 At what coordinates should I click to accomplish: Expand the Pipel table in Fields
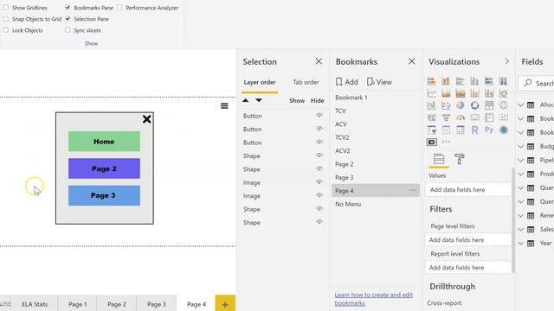tap(521, 160)
